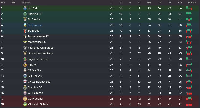
Task: Click the Rio Ave club badge
Action: pos(25,65)
